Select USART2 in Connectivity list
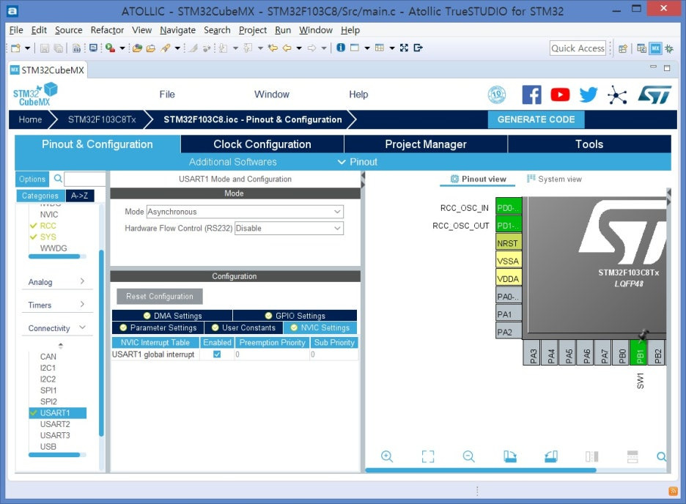Screen dimensions: 686x504 (x=55, y=424)
